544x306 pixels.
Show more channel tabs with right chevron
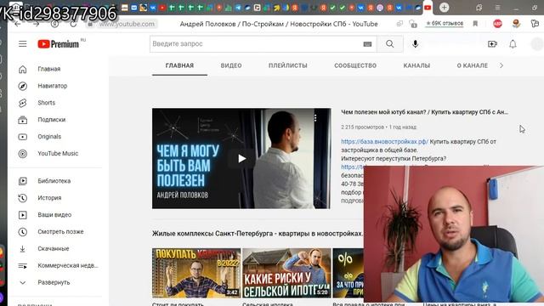coord(501,65)
